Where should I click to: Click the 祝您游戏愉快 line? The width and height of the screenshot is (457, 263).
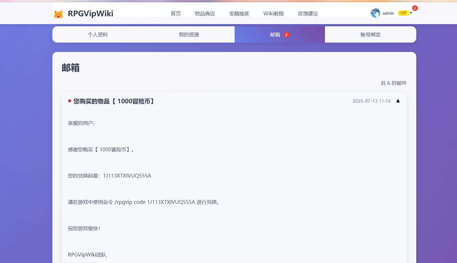click(84, 228)
